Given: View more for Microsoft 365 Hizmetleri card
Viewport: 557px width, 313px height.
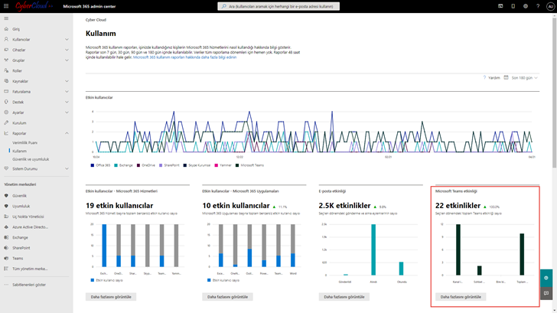Looking at the screenshot, I should click(111, 297).
